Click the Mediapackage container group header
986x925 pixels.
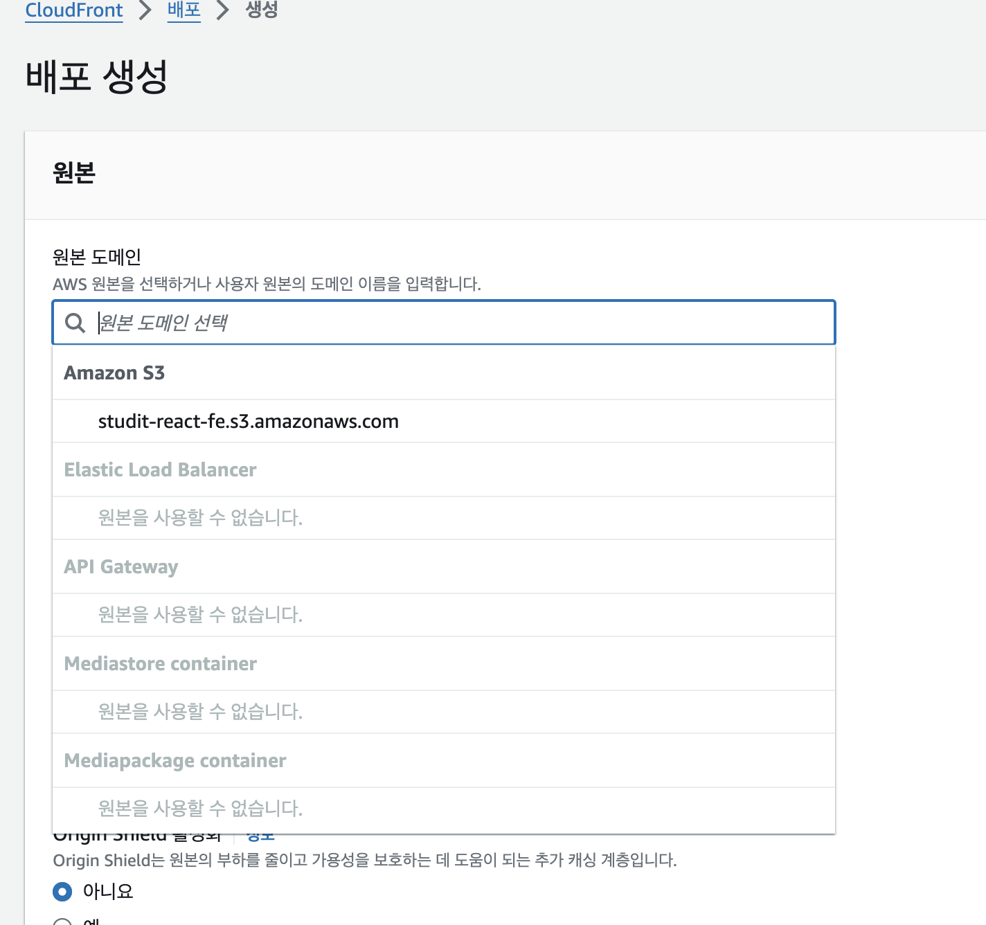tap(444, 761)
